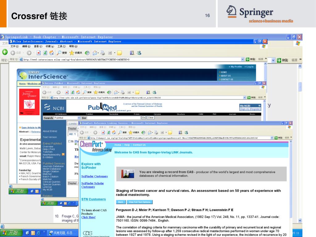Click Refresh icon in ChemPort window toolbar
This screenshot has width=316, height=237.
click(x=109, y=132)
